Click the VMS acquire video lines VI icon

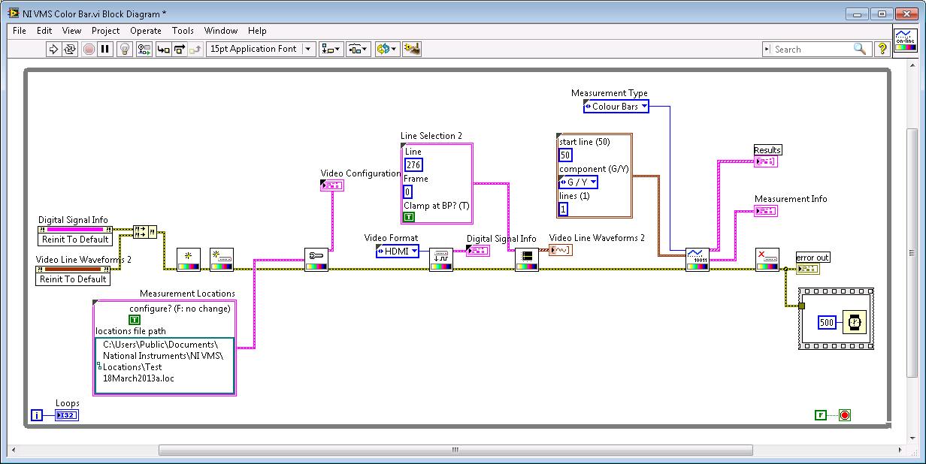click(527, 260)
